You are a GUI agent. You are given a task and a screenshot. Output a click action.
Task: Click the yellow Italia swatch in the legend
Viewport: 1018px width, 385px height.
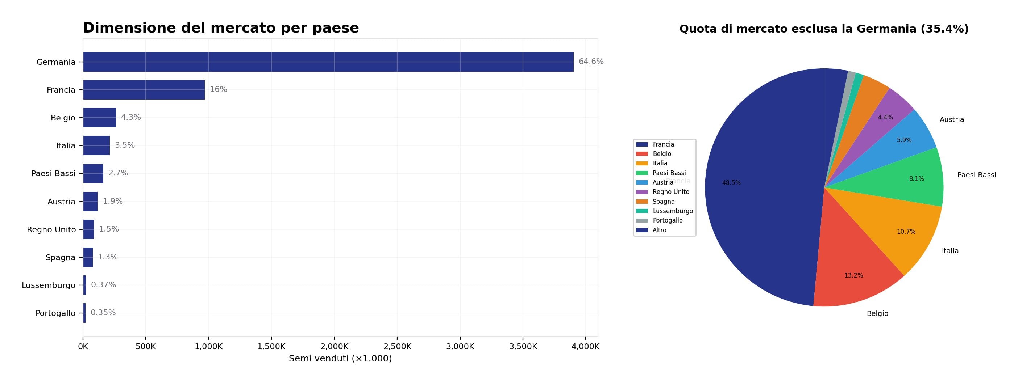point(642,163)
